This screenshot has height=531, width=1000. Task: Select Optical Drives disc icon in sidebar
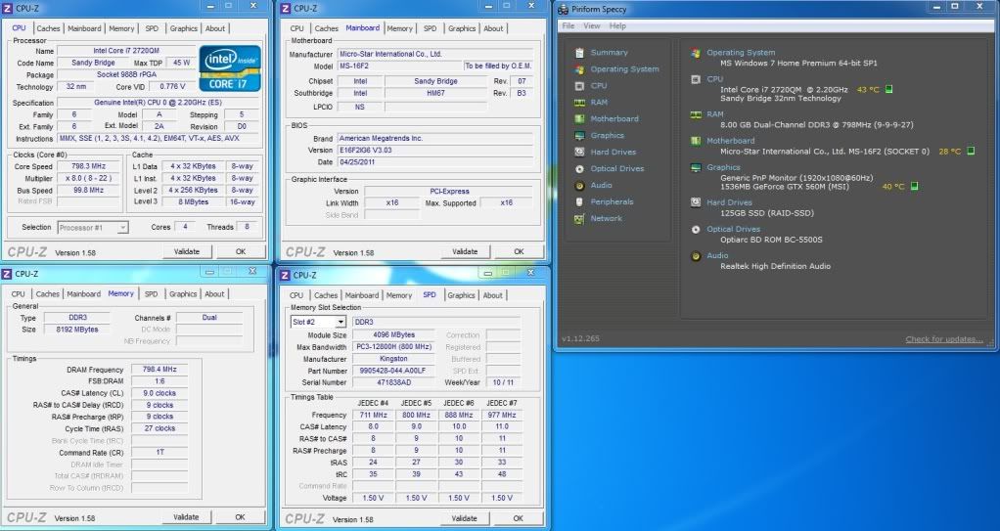[579, 169]
